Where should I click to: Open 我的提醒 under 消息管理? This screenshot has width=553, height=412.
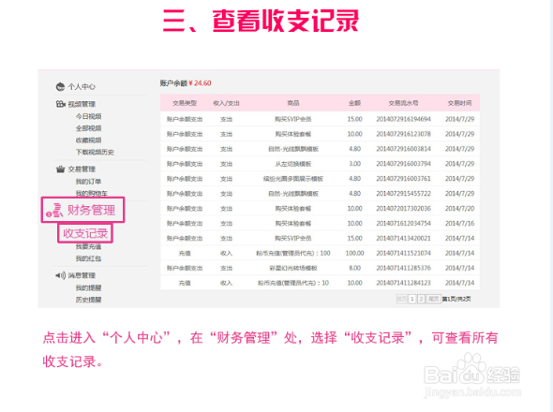pos(88,288)
